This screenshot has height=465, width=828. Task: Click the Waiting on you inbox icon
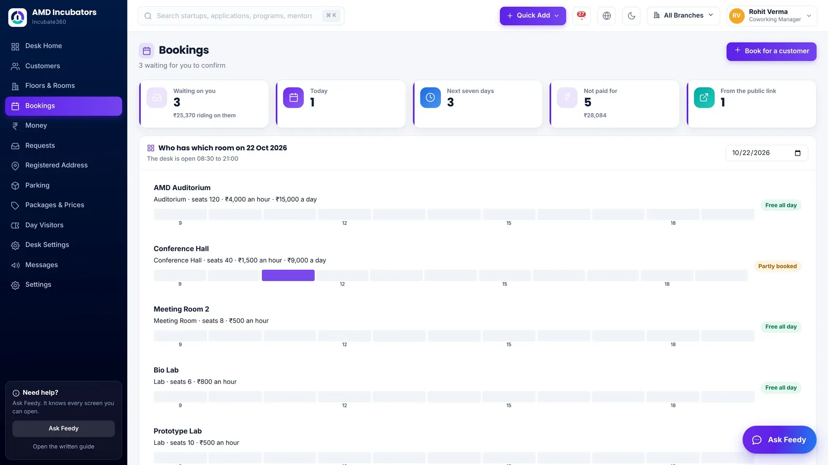(157, 98)
